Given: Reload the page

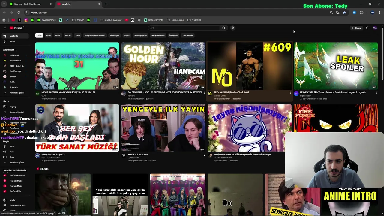Looking at the screenshot, I should tap(19, 13).
